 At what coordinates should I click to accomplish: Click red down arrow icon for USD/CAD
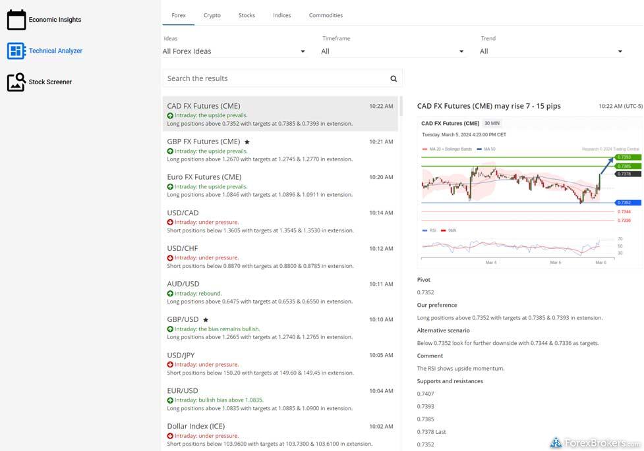click(x=170, y=223)
